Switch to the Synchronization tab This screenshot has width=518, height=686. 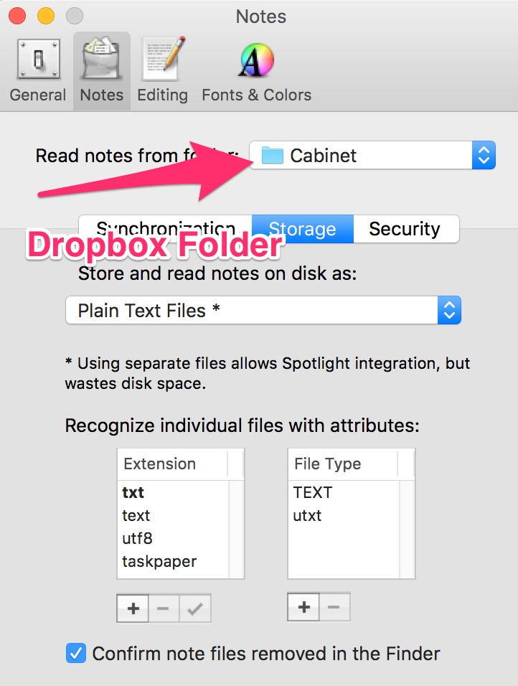tap(166, 228)
